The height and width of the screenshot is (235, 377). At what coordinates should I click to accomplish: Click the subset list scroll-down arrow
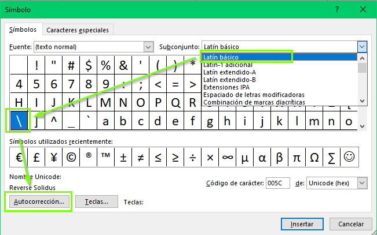tap(363, 101)
